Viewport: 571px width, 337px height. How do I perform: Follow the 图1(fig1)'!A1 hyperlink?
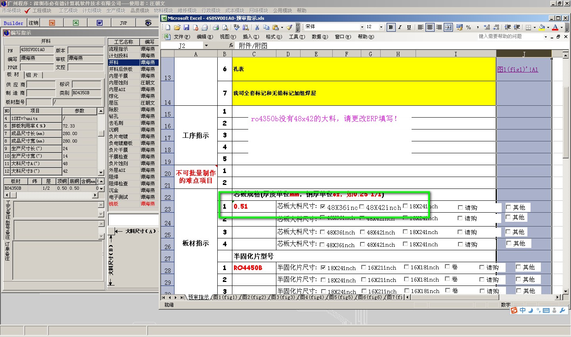pyautogui.click(x=517, y=69)
